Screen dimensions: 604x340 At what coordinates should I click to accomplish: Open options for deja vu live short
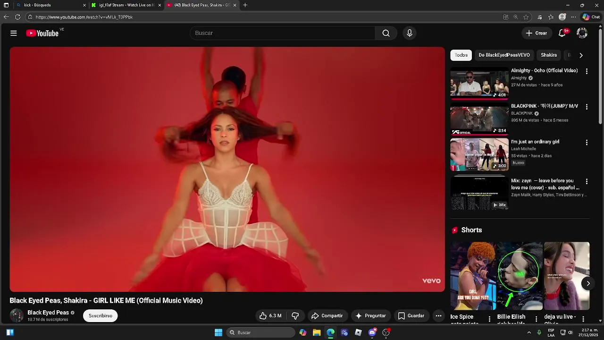point(583,319)
